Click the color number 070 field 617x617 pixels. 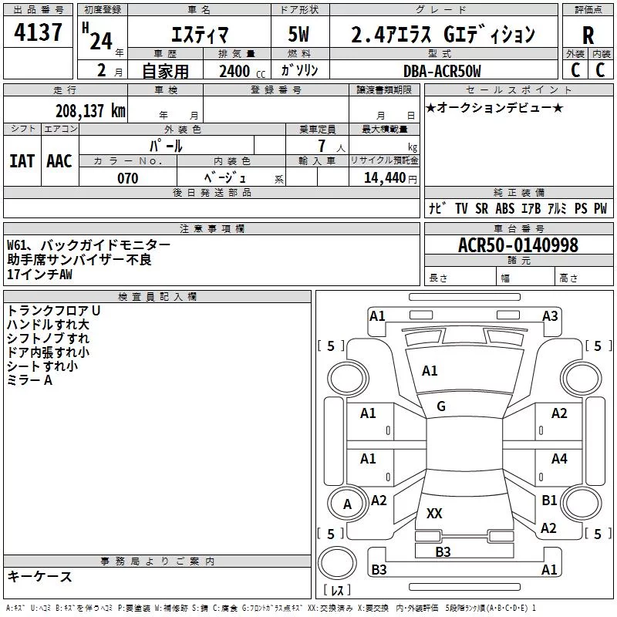coord(128,178)
